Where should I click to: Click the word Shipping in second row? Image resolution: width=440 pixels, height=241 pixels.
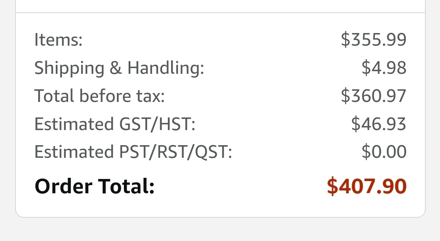(x=69, y=68)
